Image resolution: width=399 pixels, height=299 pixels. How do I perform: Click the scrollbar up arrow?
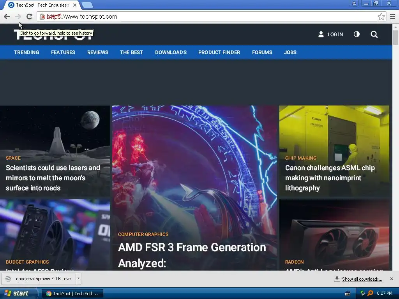pos(396,27)
